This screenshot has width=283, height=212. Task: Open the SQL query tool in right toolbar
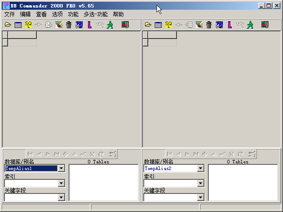pos(168,25)
